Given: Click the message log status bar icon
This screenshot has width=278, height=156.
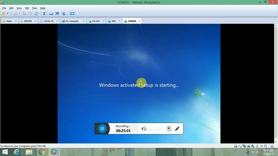Looking at the screenshot, I should (272, 146).
